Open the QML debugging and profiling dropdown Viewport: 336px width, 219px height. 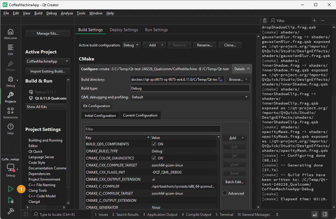[x=190, y=97]
